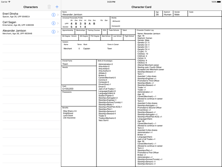
Task: Click log line Attempt Merchant career
Action: coord(148,65)
